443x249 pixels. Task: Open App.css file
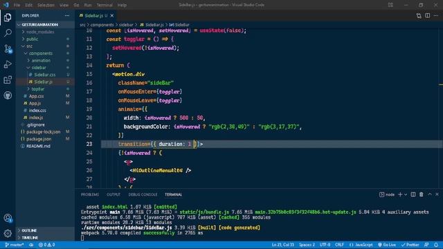tap(45, 96)
